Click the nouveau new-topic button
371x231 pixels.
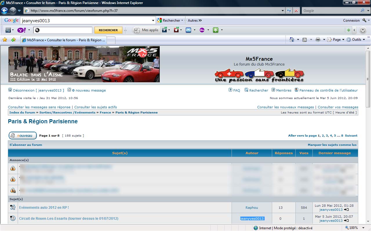point(23,135)
